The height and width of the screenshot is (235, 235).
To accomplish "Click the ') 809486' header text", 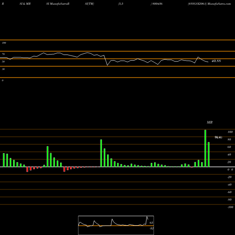I will 157,4.
